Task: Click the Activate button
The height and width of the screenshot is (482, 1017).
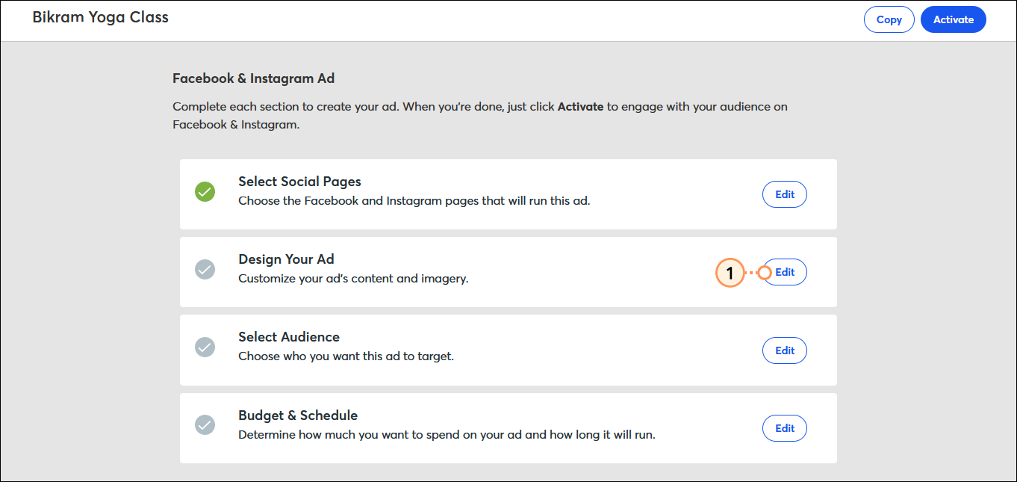Action: point(954,19)
